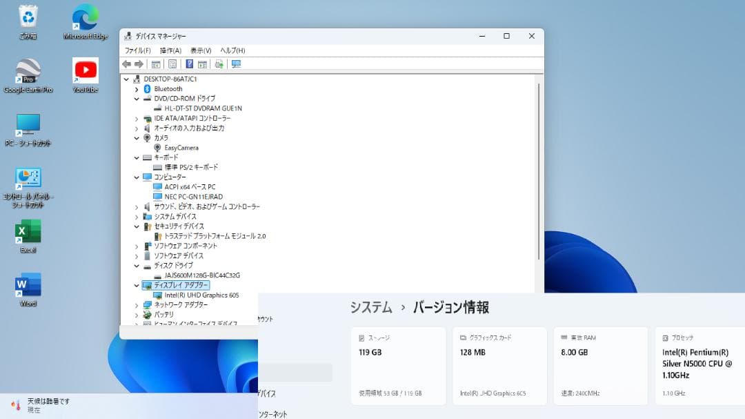Image resolution: width=745 pixels, height=419 pixels.
Task: Expand the ネットワーク アダプター category
Action: [x=136, y=304]
